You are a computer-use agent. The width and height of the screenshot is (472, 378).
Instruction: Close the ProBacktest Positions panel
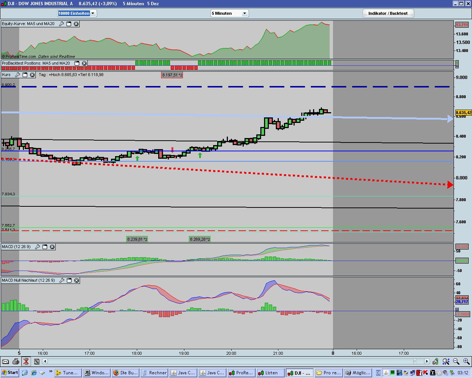pyautogui.click(x=84, y=63)
